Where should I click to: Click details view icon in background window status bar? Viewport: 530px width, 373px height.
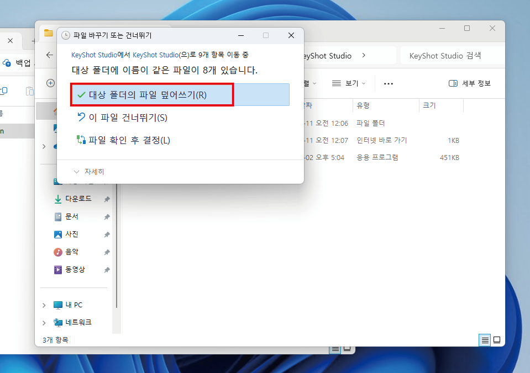click(335, 349)
